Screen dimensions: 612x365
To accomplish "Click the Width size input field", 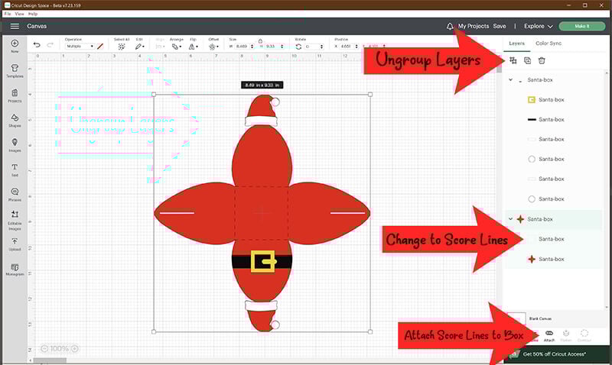I will (241, 47).
